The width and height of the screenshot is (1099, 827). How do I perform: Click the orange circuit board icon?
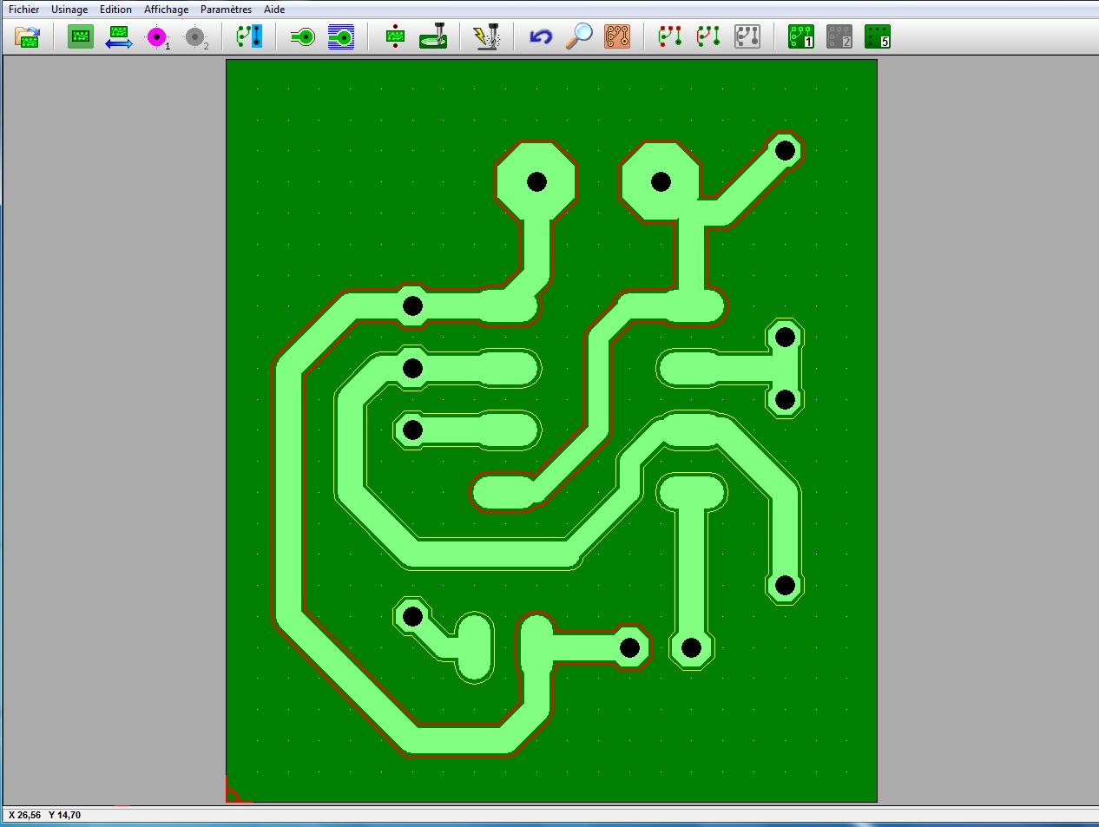617,37
